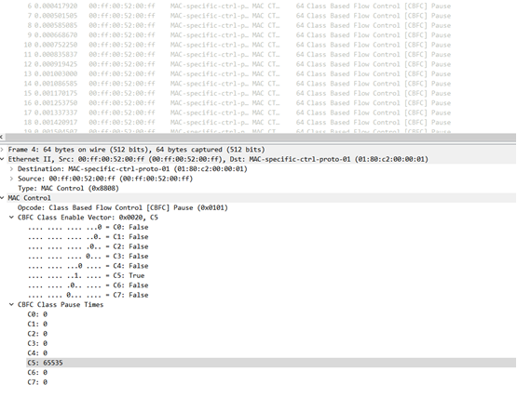Select the C2: False bit line
Screen dimensions: 517x398
[x=88, y=246]
